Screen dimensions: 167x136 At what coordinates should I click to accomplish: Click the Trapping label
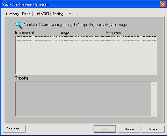[x=22, y=78]
